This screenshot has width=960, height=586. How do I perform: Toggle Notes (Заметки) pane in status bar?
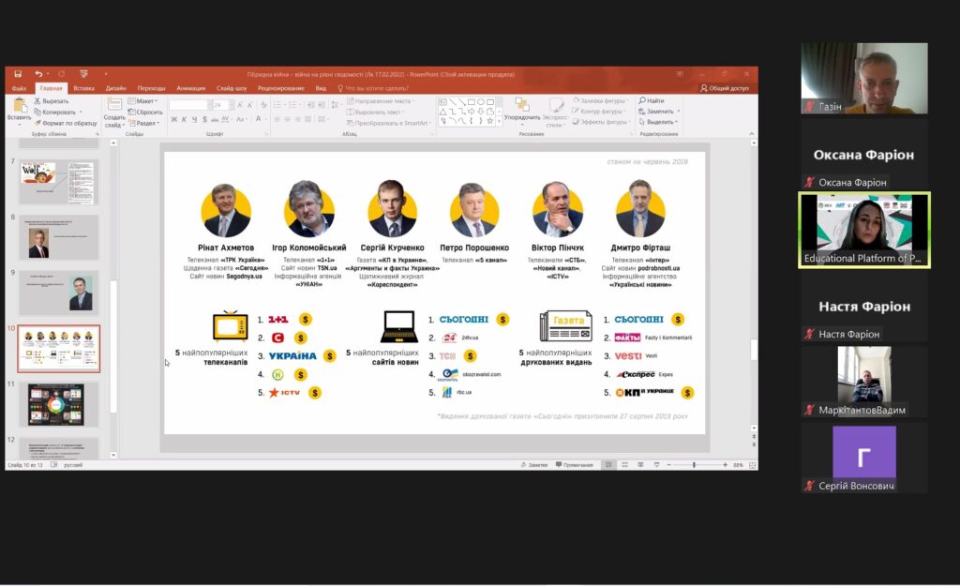click(534, 465)
